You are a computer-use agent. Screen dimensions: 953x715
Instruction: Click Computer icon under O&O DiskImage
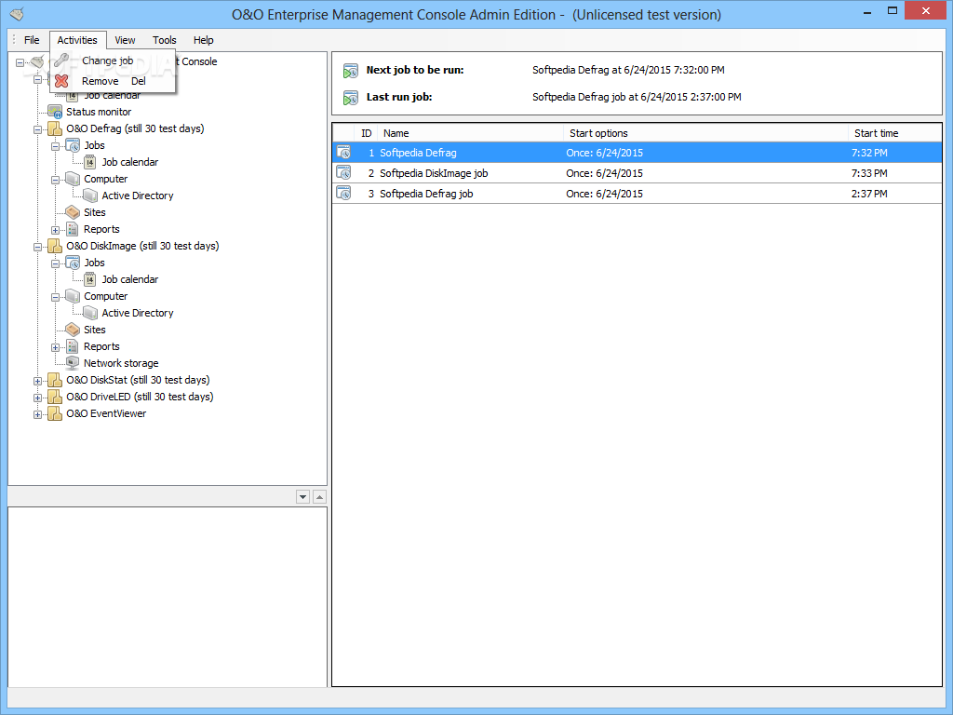(73, 296)
